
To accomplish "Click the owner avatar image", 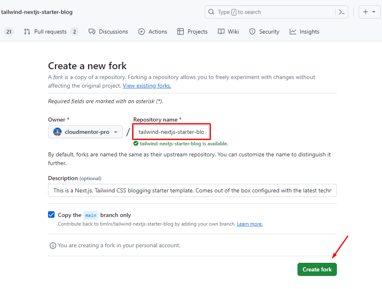I will tap(57, 132).
